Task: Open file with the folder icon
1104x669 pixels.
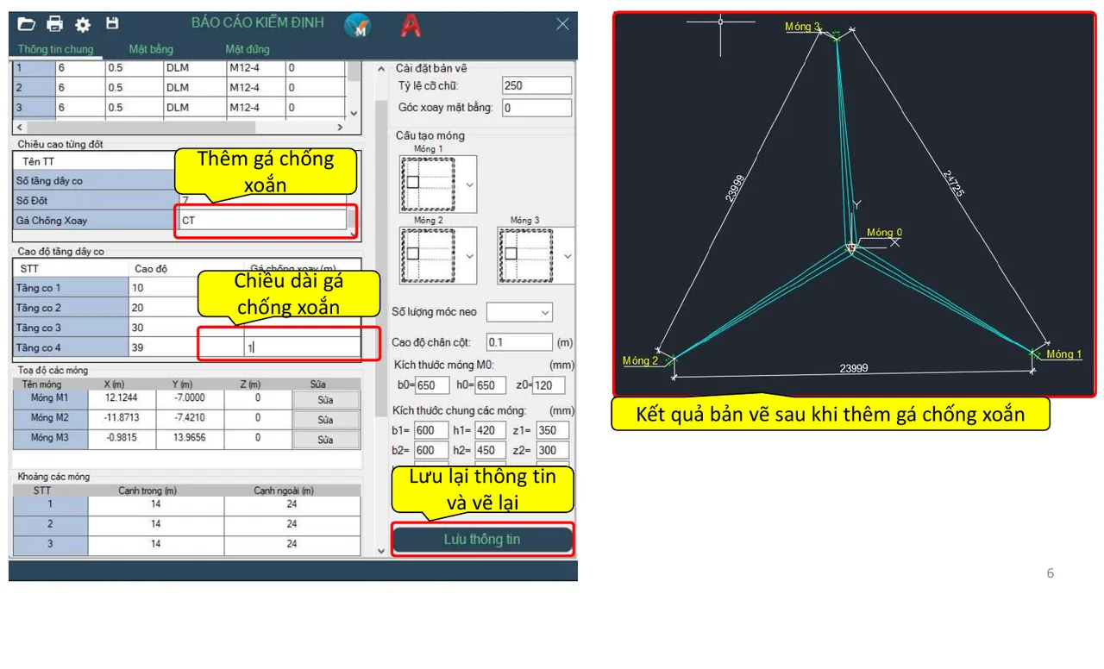Action: tap(27, 24)
